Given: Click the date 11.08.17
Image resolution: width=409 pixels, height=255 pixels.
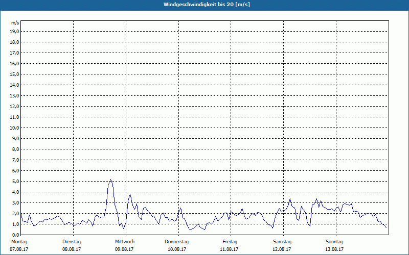Looking at the screenshot, I should [229, 249].
